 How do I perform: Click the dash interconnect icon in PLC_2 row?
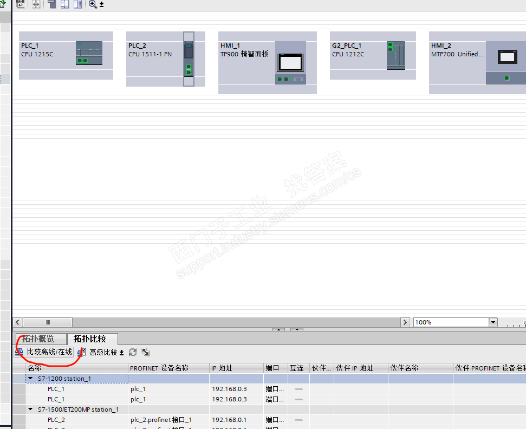(x=298, y=420)
